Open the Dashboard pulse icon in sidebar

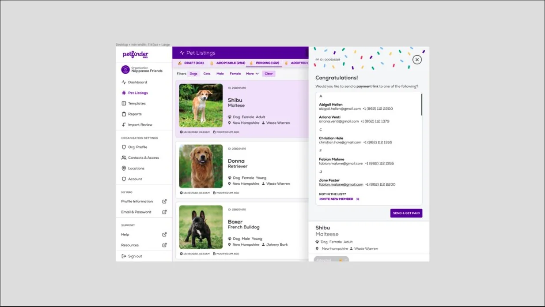pos(124,82)
